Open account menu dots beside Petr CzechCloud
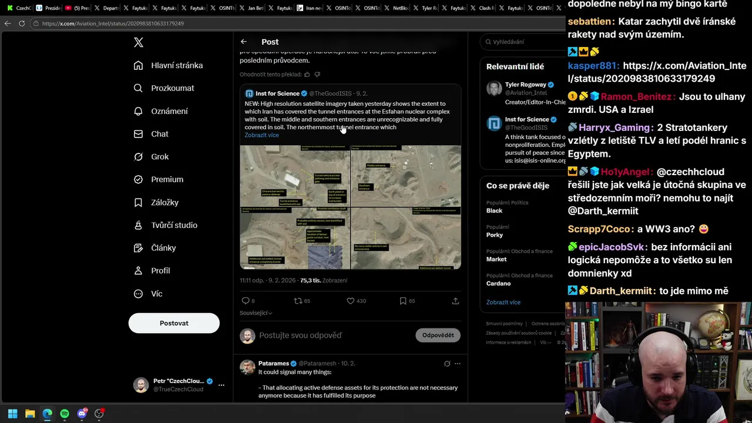 coord(221,385)
